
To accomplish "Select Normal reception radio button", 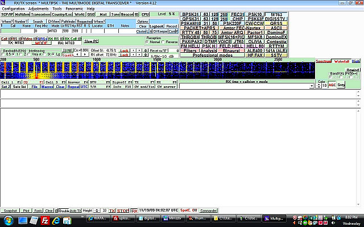I will (147, 42).
